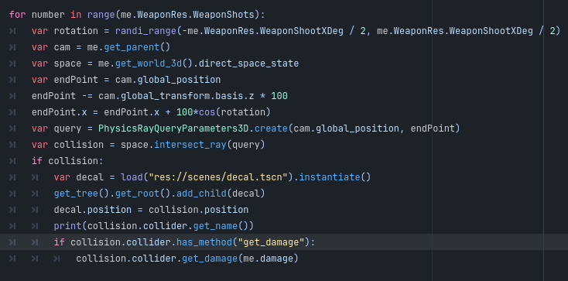Viewport: 568px width, 281px height.
Task: Click the has_method call on highlighted line
Action: tap(204, 242)
